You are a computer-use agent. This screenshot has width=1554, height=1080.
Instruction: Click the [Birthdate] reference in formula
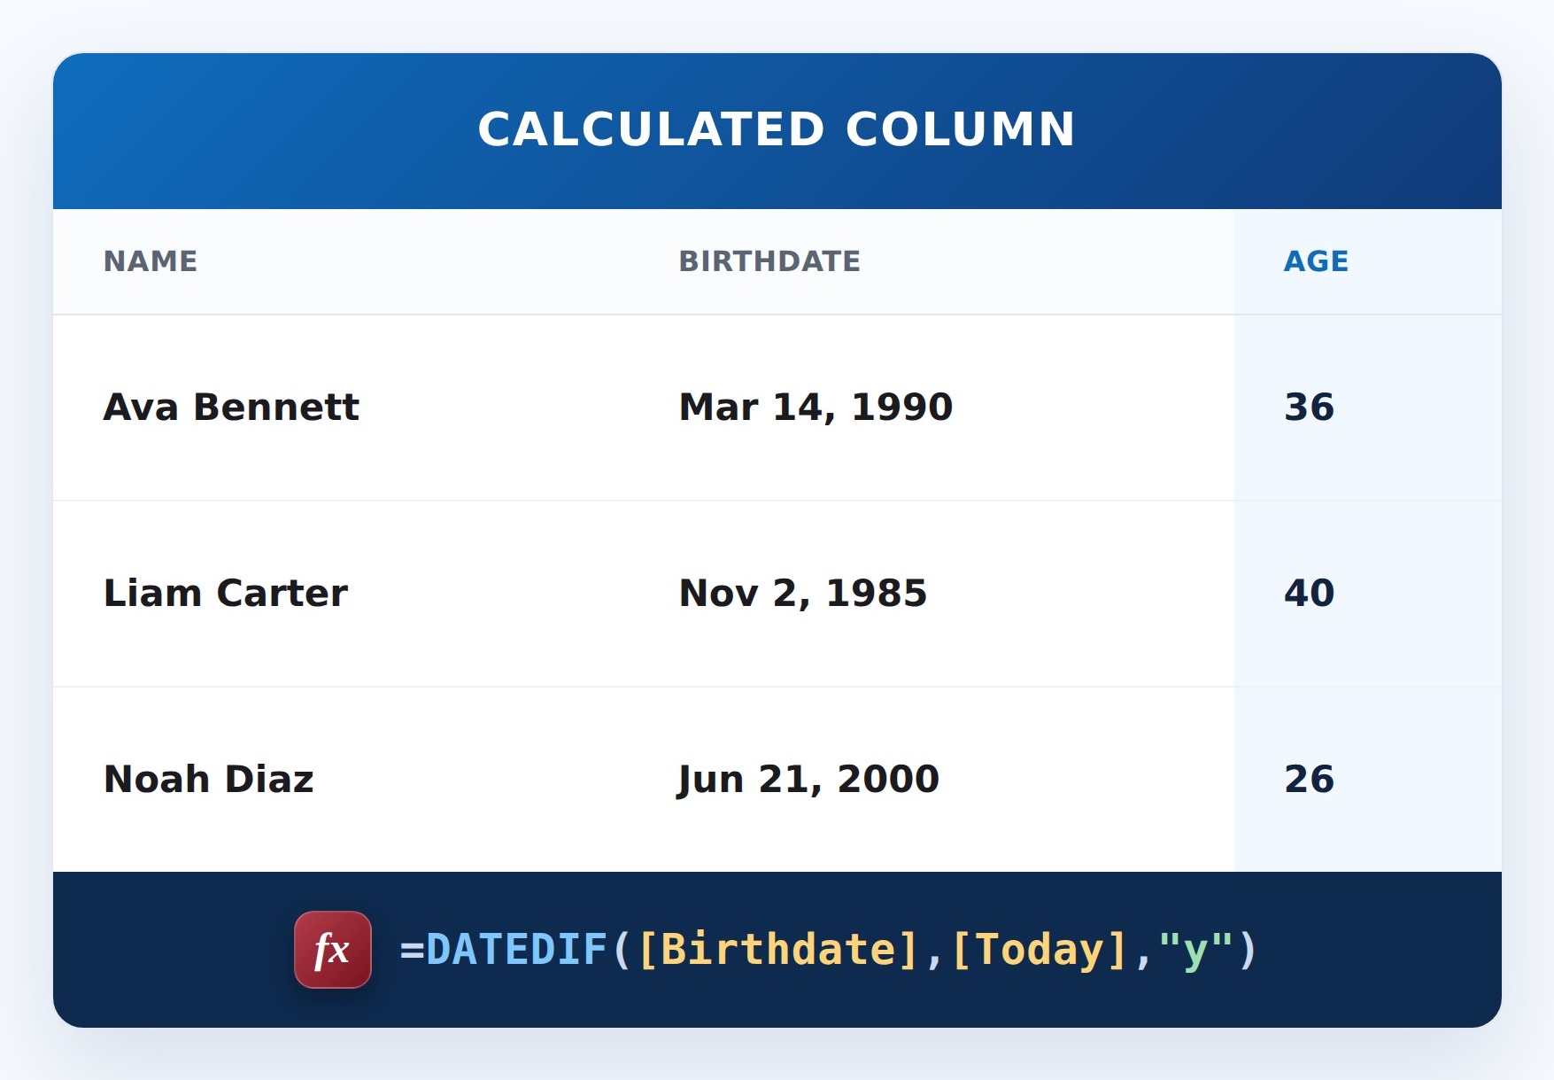coord(778,950)
